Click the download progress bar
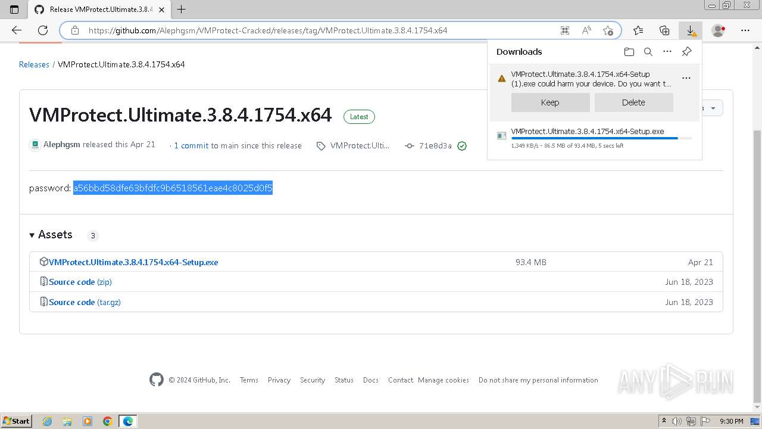Viewport: 762px width, 429px height. tap(601, 138)
